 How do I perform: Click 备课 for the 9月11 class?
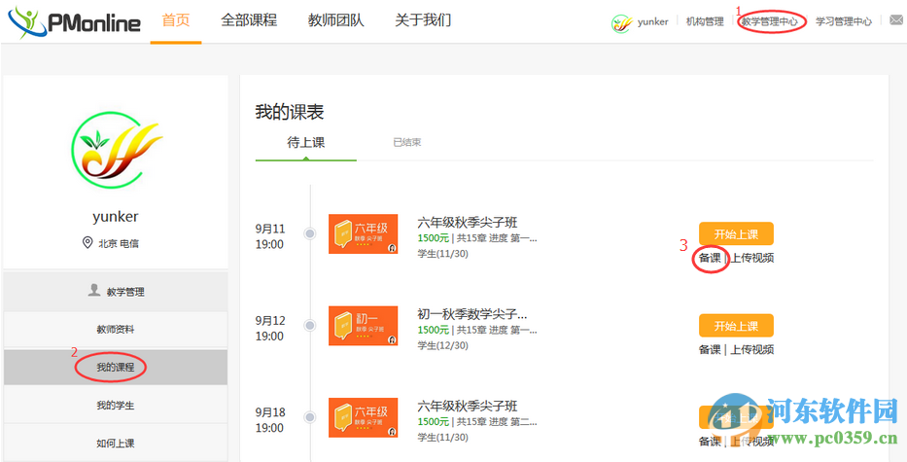(710, 258)
